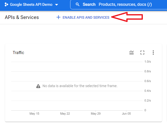Click the May 22 axis label
Screen dimensions: 167x125
65,114
